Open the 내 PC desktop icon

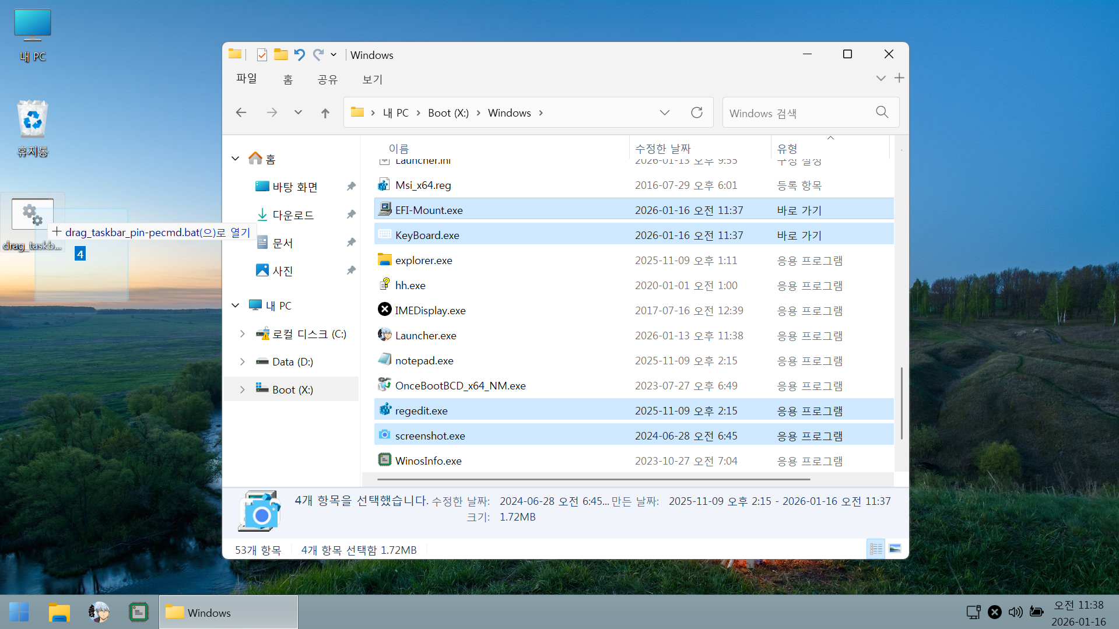[32, 35]
